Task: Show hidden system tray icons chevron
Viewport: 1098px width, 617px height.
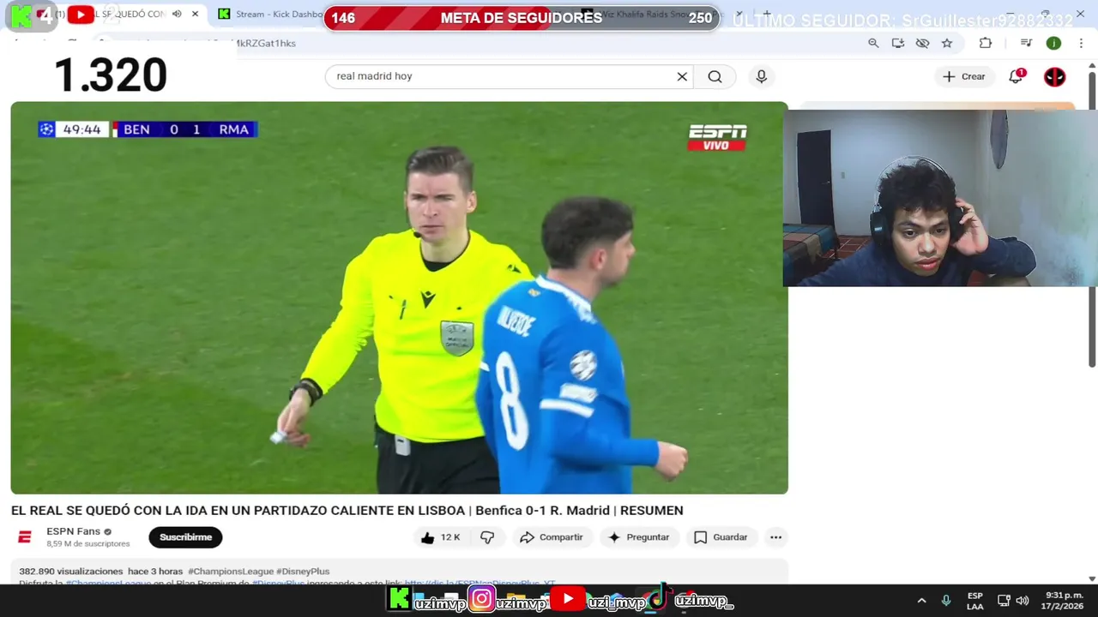Action: click(921, 601)
